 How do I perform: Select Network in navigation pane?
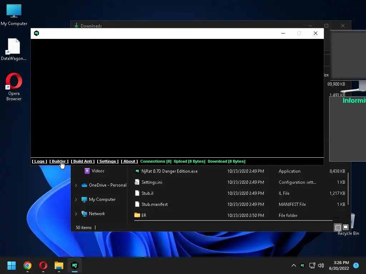(97, 214)
